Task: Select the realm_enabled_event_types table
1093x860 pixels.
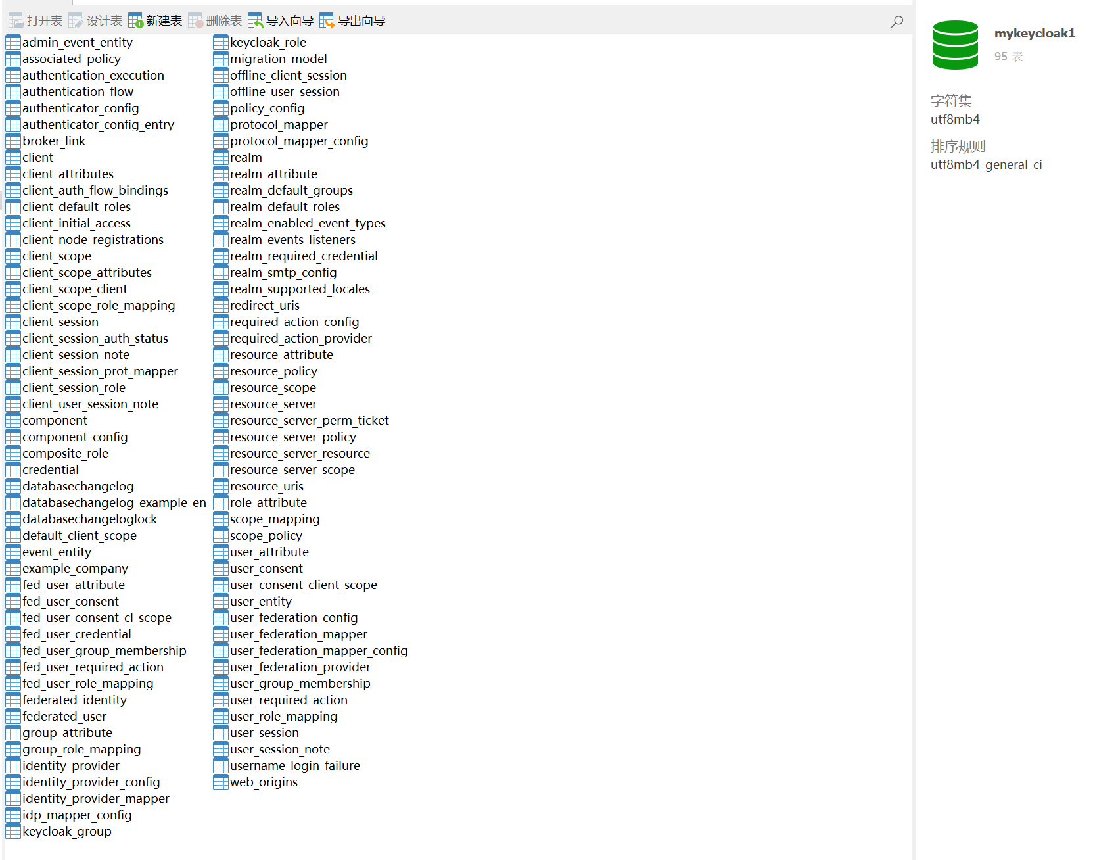Action: pyautogui.click(x=308, y=224)
